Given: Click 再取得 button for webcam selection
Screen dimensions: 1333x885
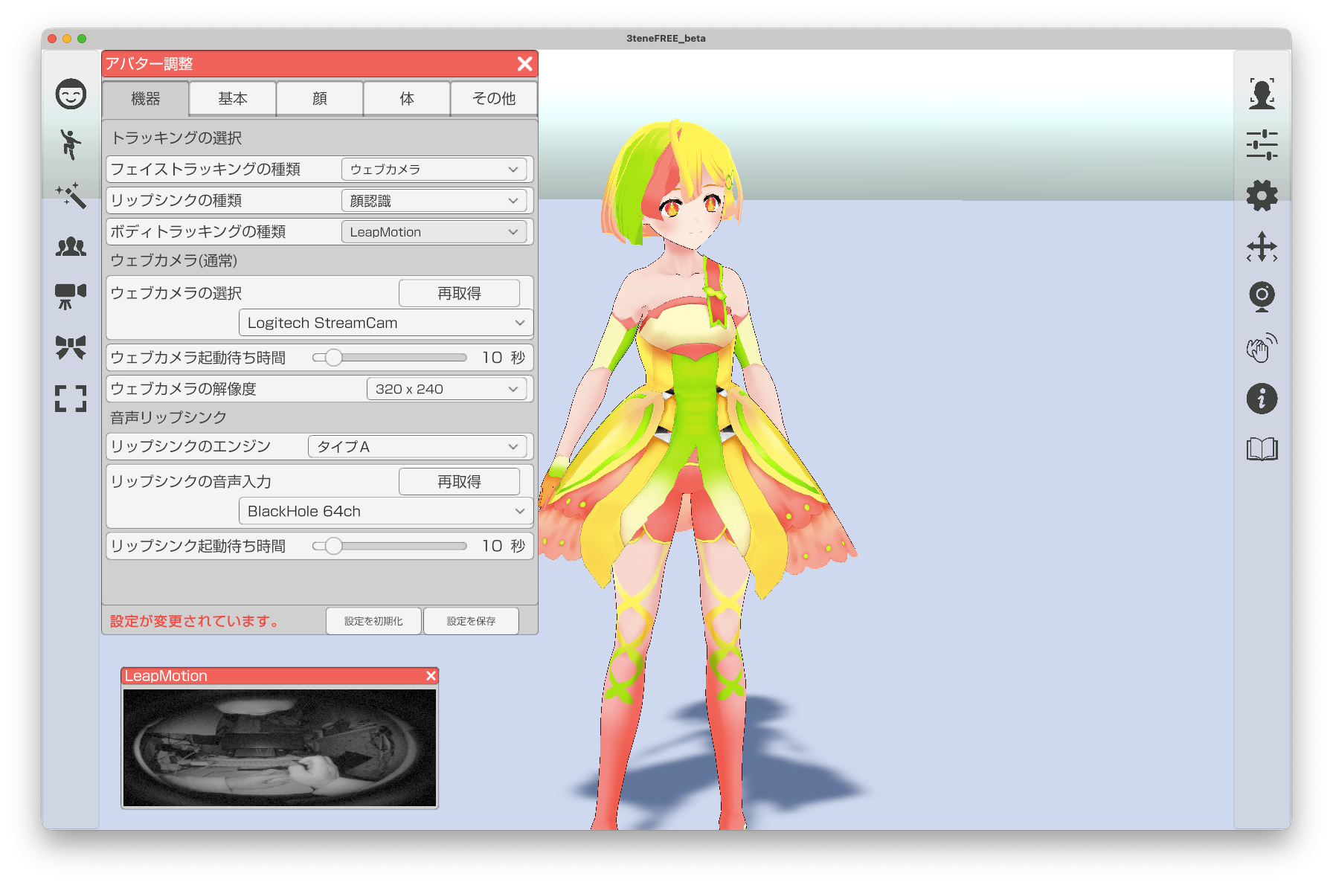Looking at the screenshot, I should 459,294.
